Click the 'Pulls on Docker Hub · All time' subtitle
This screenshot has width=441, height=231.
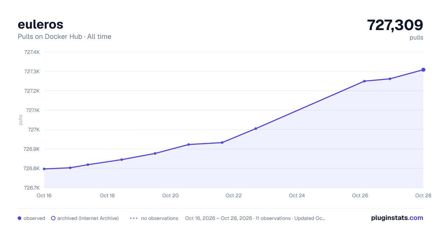[64, 37]
